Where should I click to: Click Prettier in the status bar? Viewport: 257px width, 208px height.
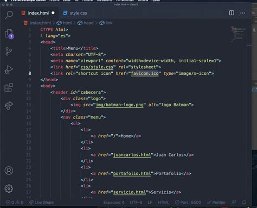tap(216, 203)
